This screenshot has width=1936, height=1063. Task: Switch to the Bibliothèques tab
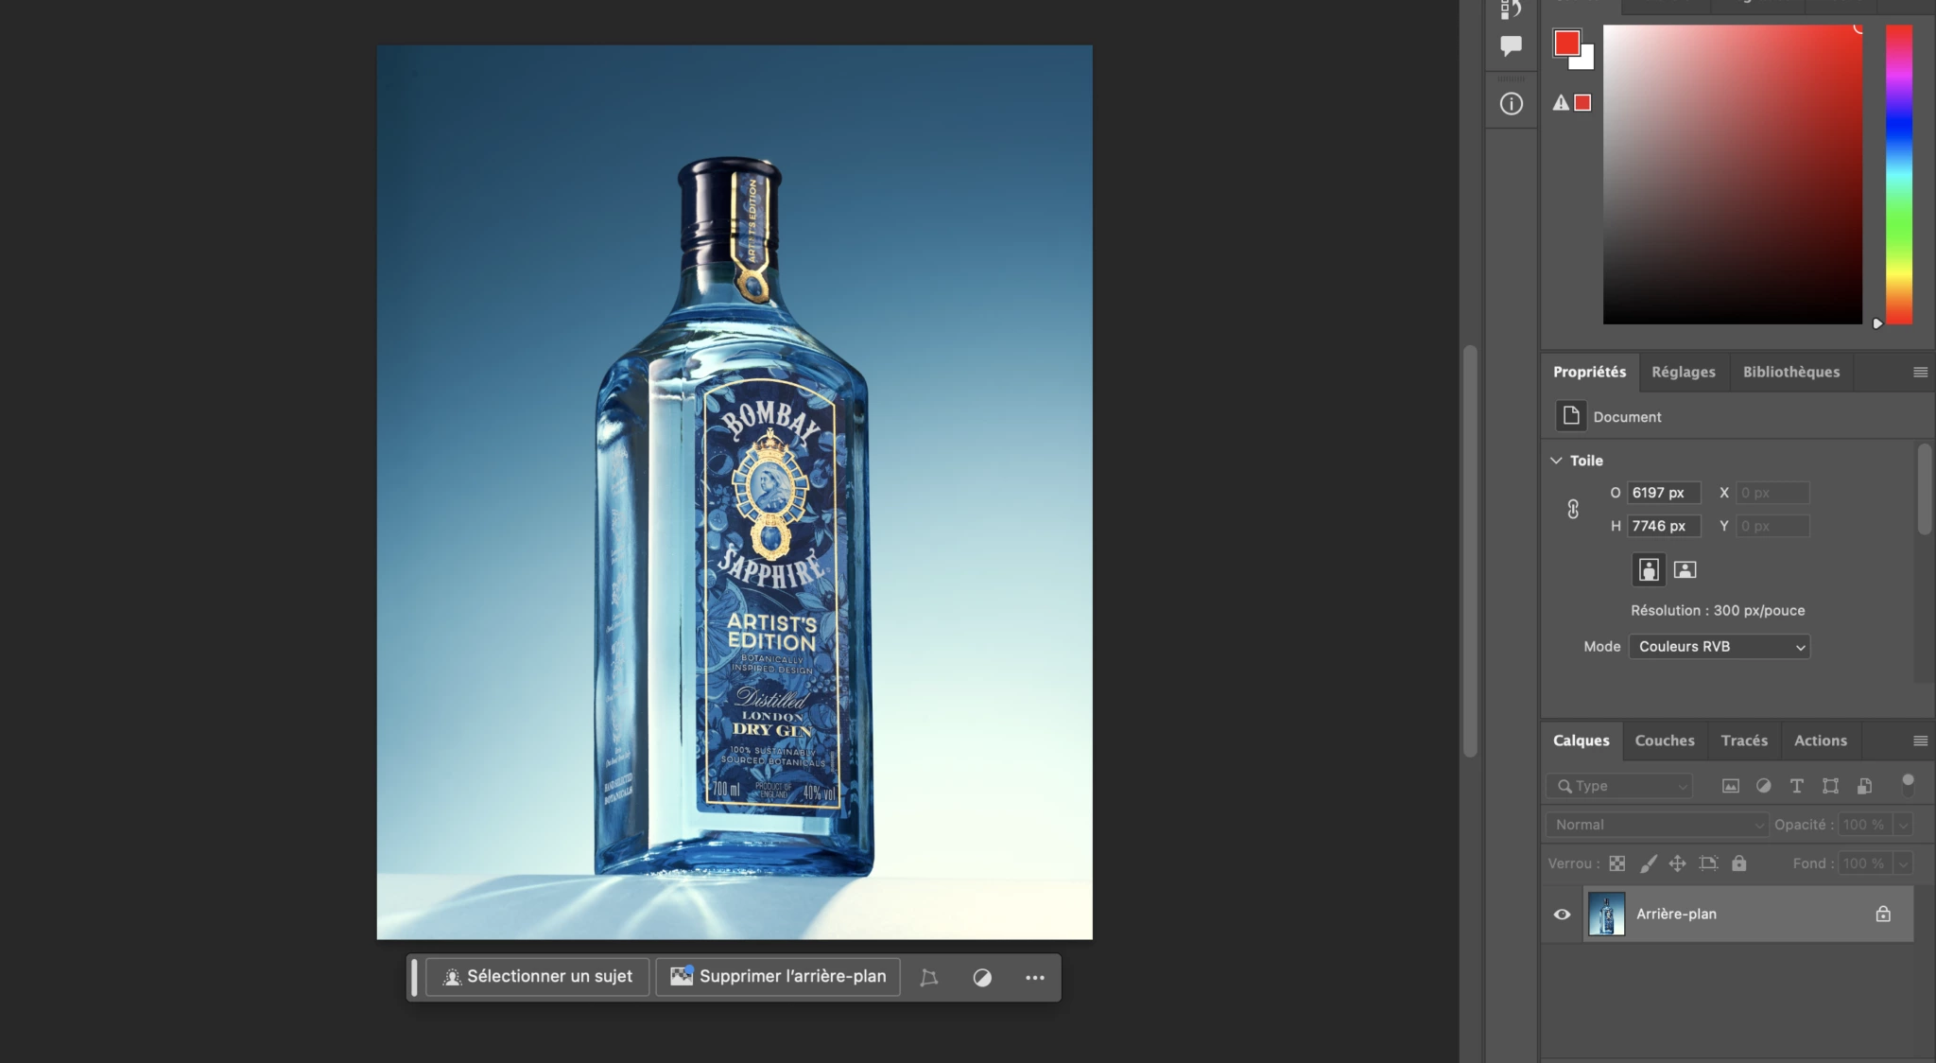1791,372
